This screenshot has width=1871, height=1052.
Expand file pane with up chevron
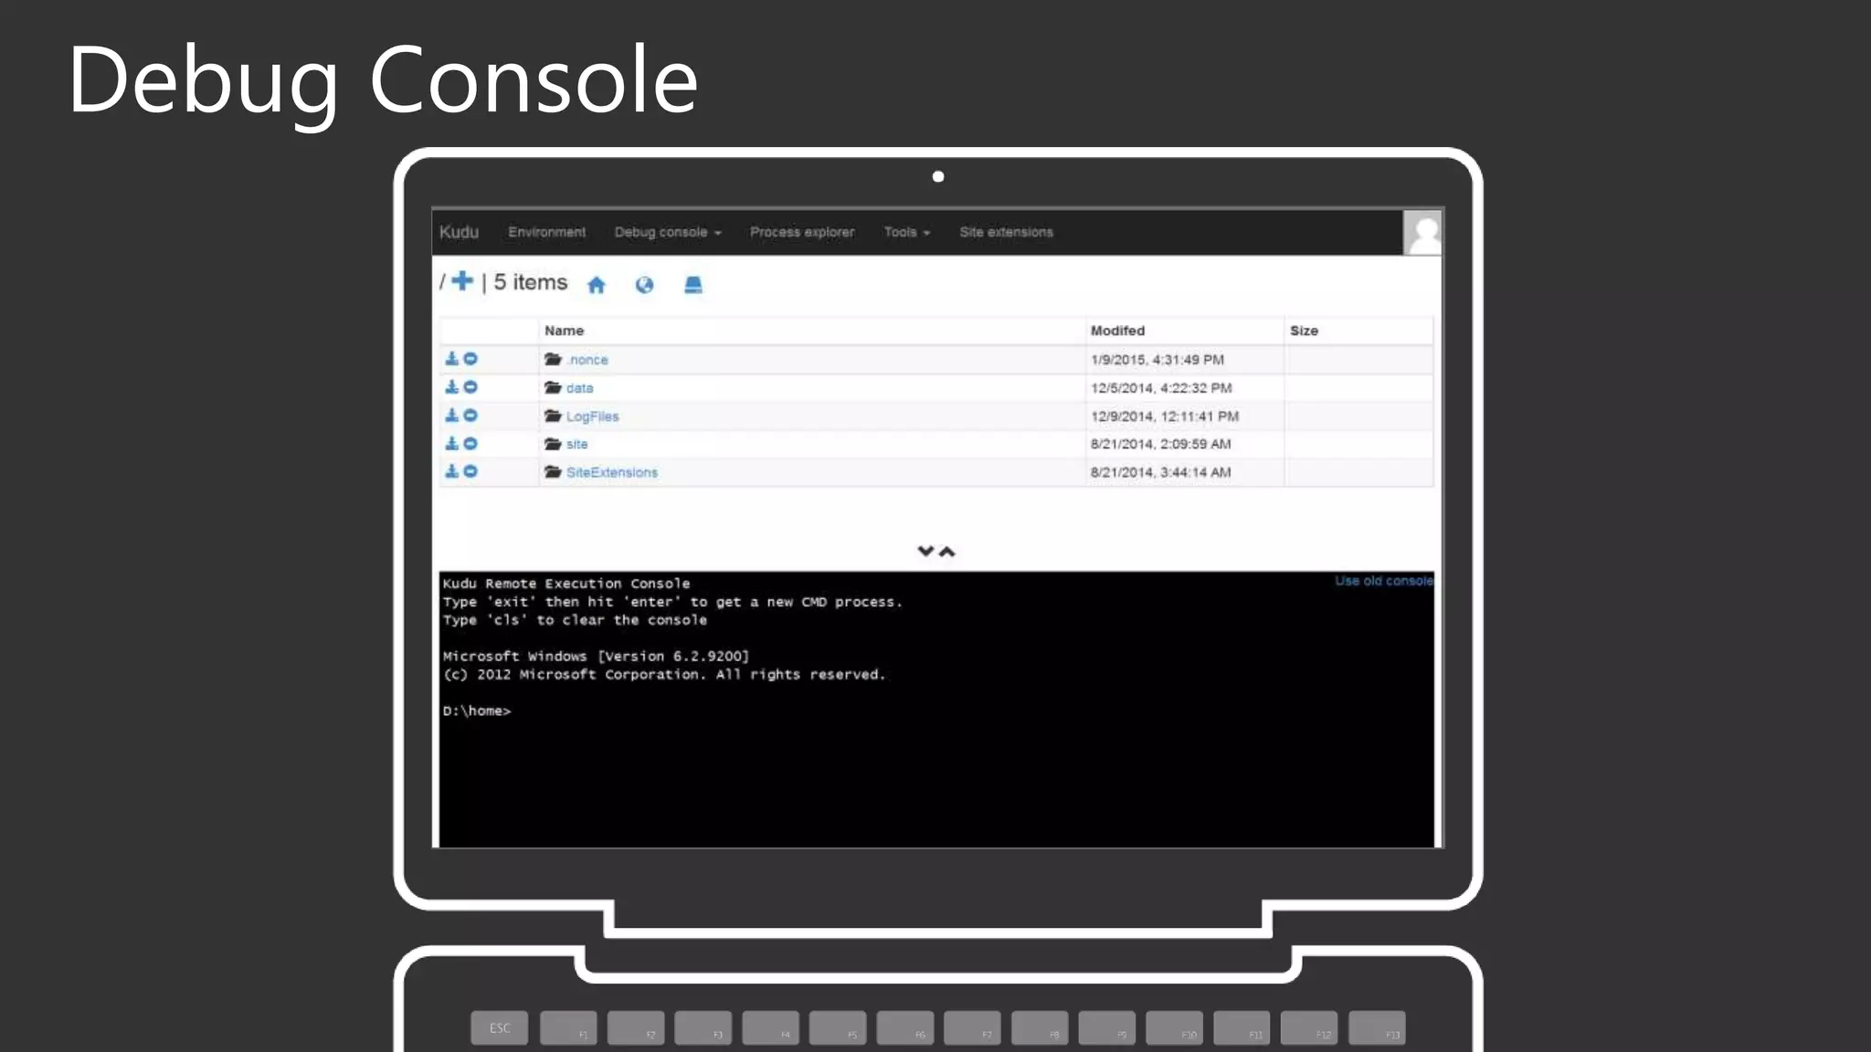click(947, 551)
